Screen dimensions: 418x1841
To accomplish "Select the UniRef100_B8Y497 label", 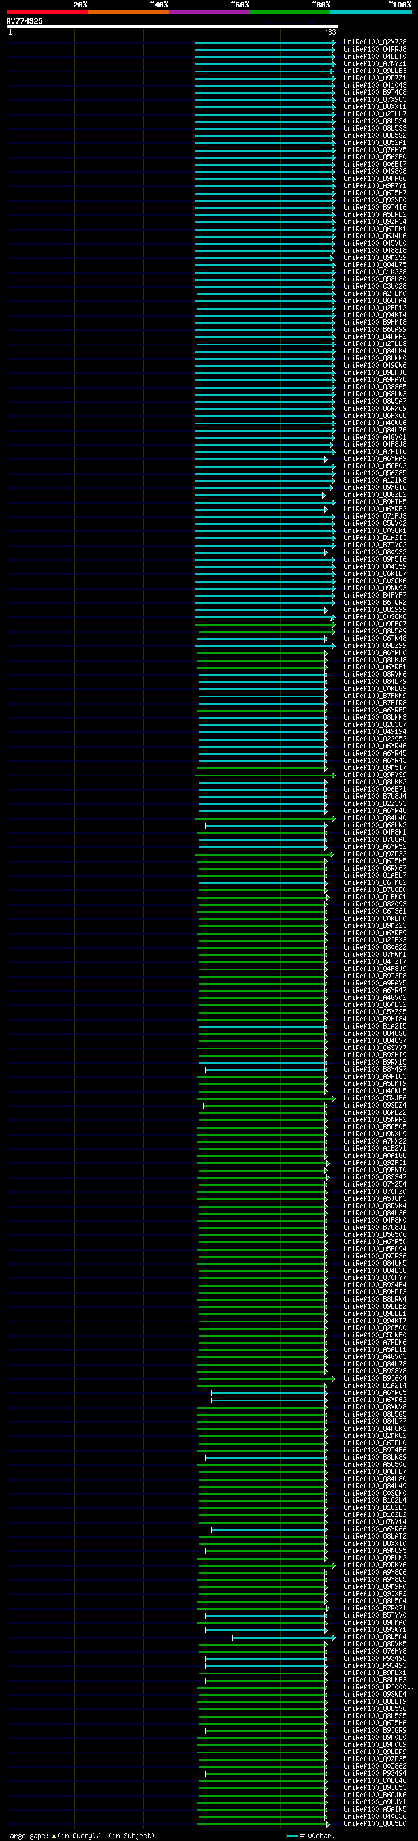I will (x=375, y=1069).
